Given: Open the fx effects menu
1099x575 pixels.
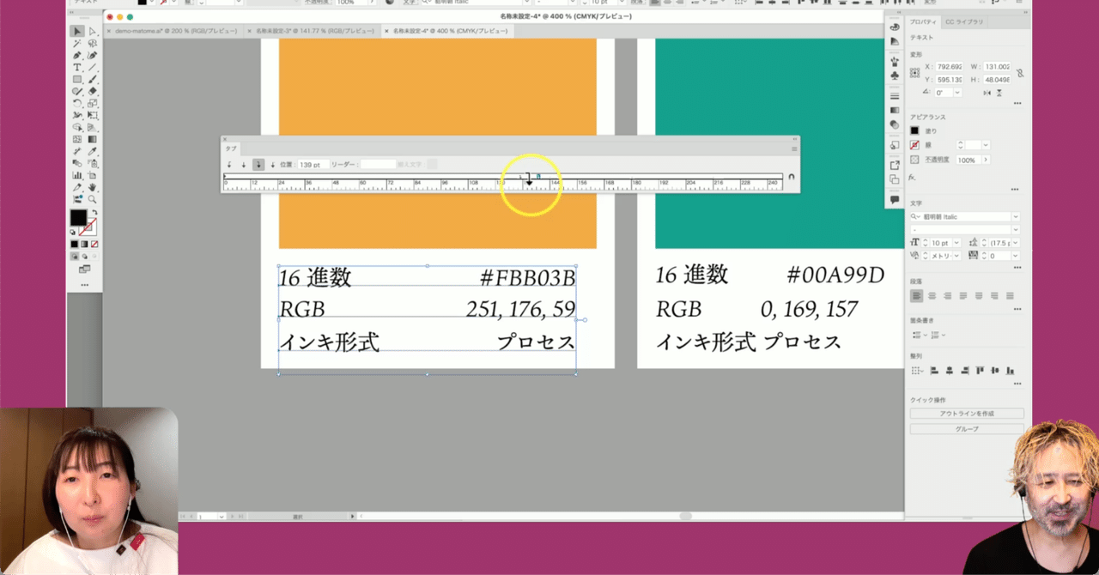Looking at the screenshot, I should [x=912, y=177].
